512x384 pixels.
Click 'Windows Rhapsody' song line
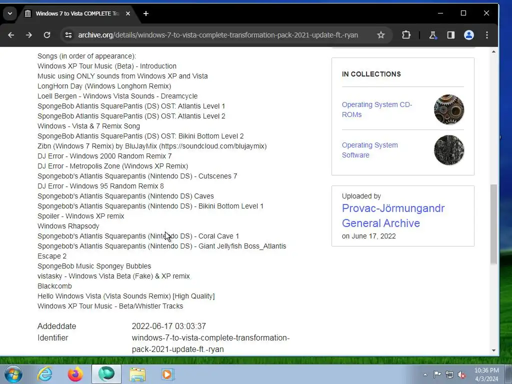coord(68,226)
